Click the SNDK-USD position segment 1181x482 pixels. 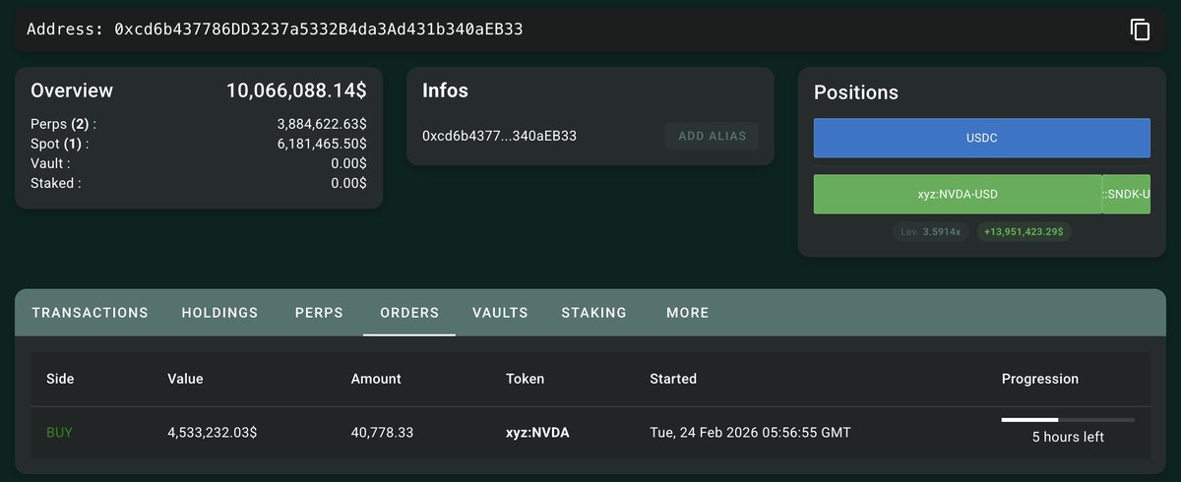point(1127,195)
